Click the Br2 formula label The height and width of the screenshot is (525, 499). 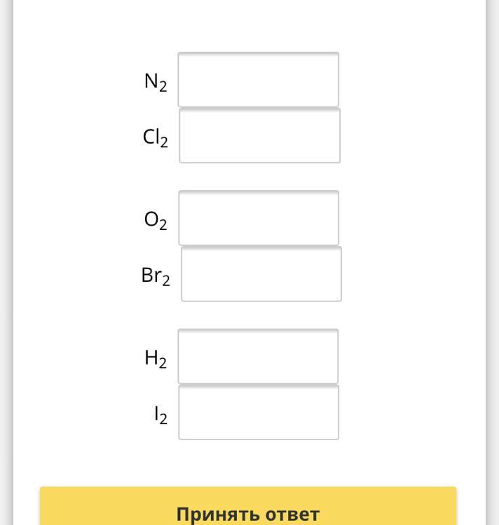click(x=156, y=276)
